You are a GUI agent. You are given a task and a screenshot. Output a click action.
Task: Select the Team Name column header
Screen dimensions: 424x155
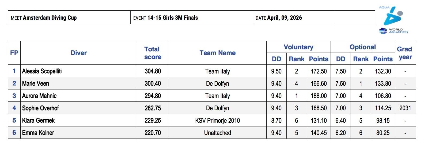217,53
